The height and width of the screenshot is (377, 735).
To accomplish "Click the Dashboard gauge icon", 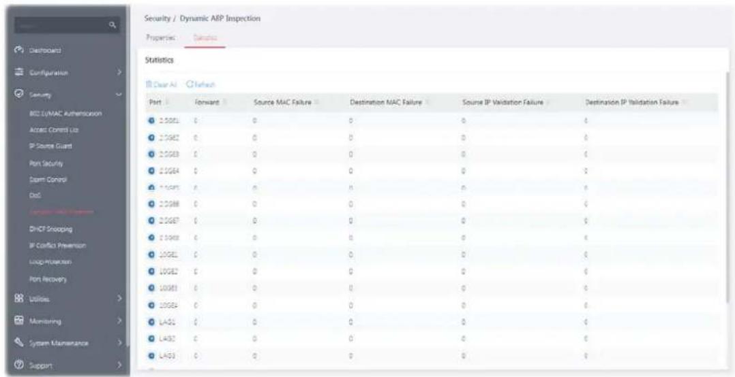I will coord(20,50).
